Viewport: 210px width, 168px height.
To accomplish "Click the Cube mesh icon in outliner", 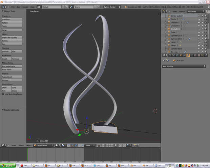I will point(168,32).
